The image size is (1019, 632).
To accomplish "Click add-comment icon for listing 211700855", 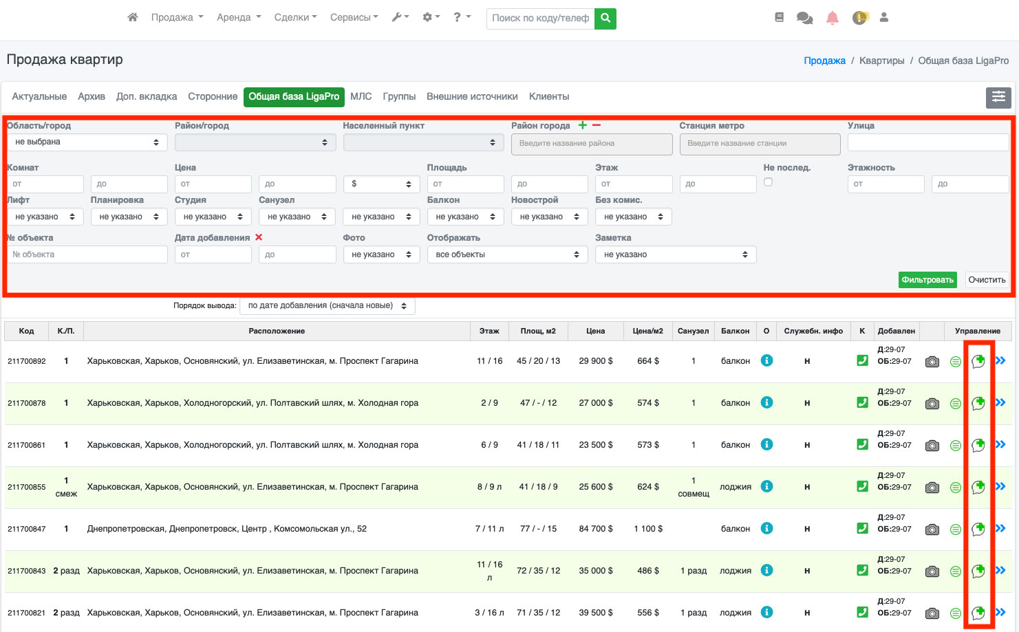I will [978, 487].
